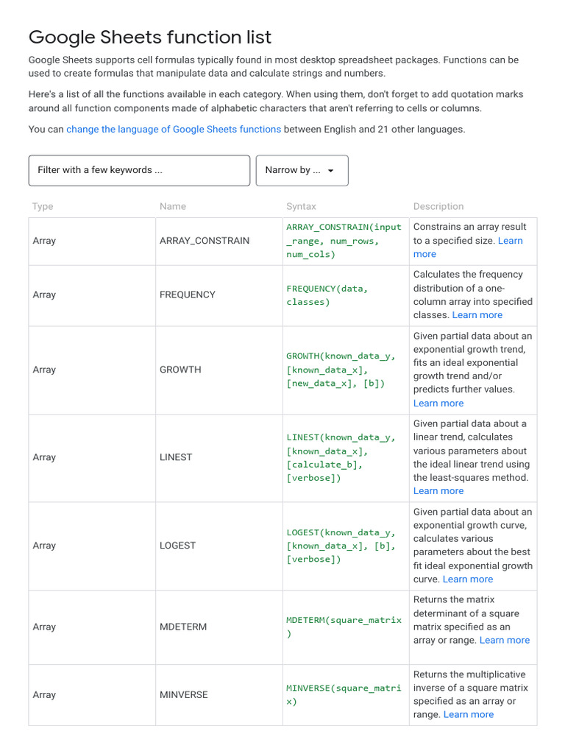Open Learn more link for LINEST
This screenshot has width=565, height=754.
coord(438,491)
